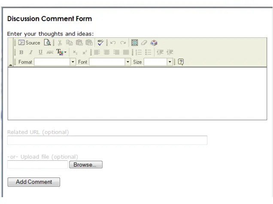The height and width of the screenshot is (204, 273).
Task: Click the Redo arrow
Action: [x=123, y=42]
